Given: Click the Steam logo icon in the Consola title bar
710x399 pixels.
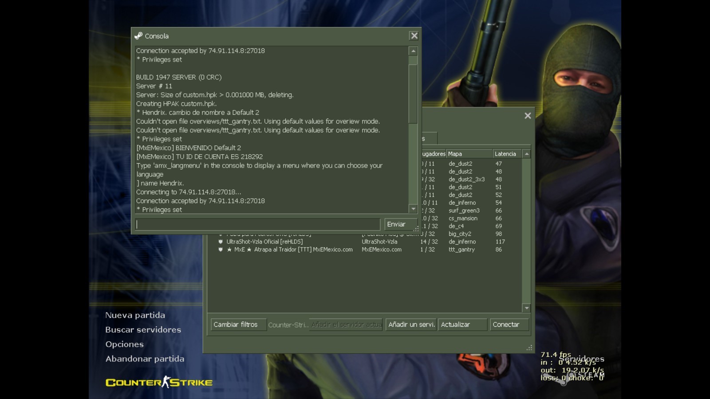Looking at the screenshot, I should (138, 36).
